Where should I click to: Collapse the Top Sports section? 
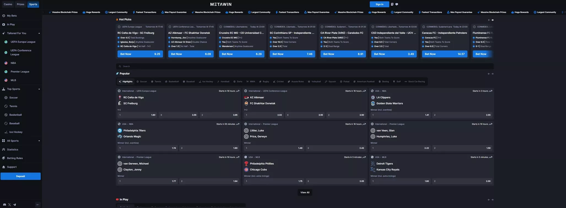click(39, 89)
